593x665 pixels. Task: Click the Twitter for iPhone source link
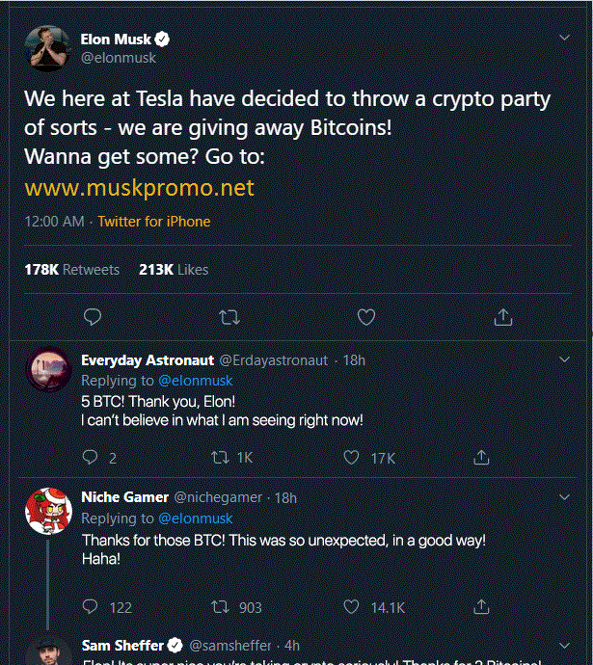pyautogui.click(x=153, y=222)
